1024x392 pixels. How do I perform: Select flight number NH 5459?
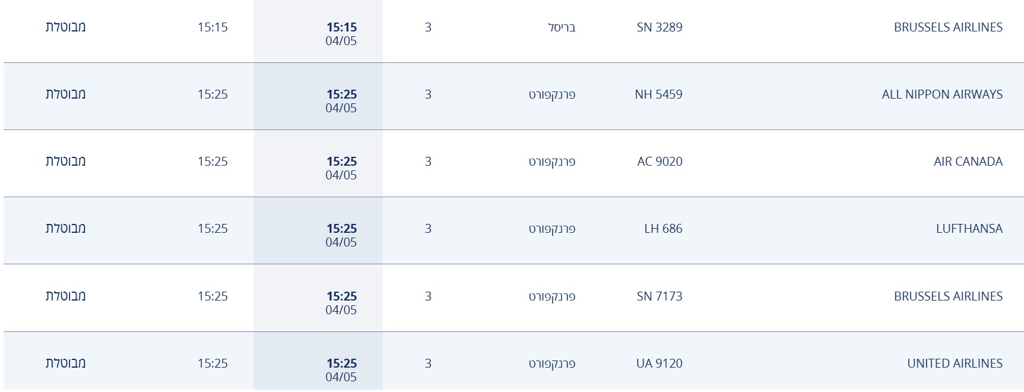pyautogui.click(x=658, y=94)
